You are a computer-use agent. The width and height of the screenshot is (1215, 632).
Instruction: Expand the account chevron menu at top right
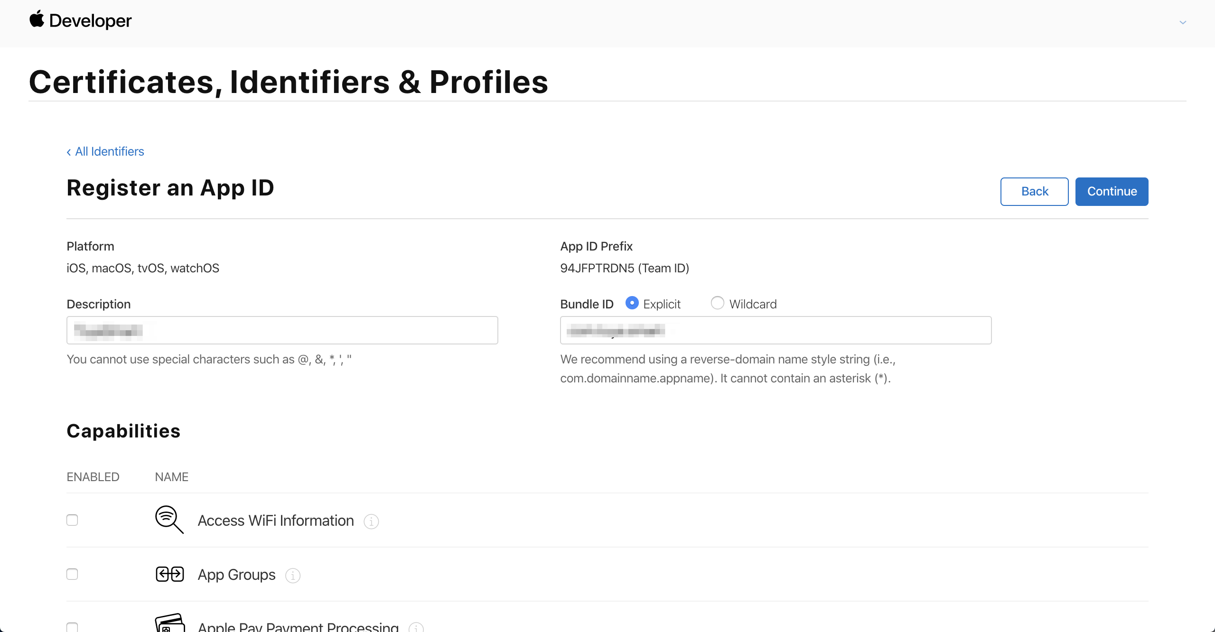pyautogui.click(x=1183, y=22)
